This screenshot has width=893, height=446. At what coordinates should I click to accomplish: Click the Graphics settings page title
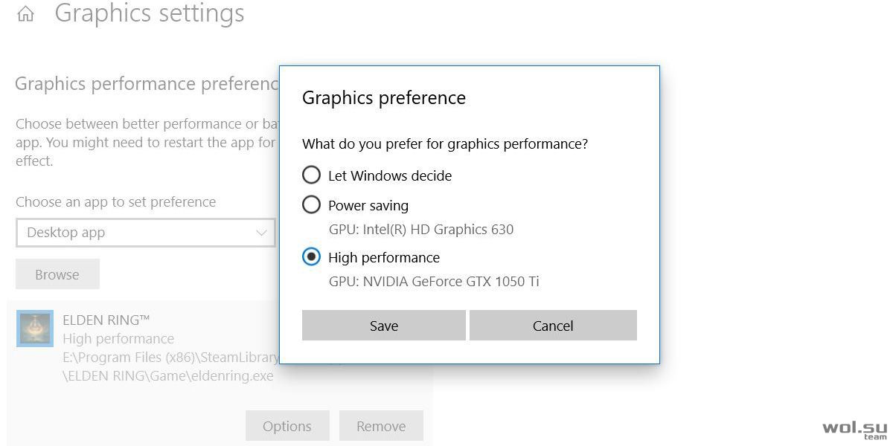point(150,13)
